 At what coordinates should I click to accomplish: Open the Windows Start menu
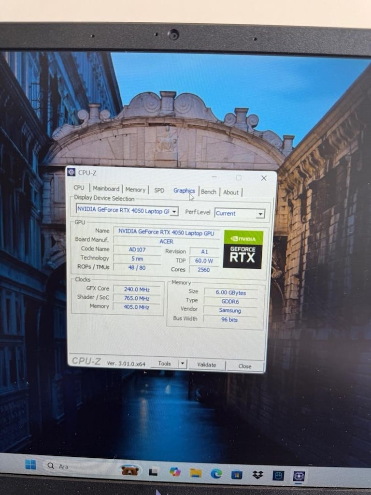tap(30, 465)
